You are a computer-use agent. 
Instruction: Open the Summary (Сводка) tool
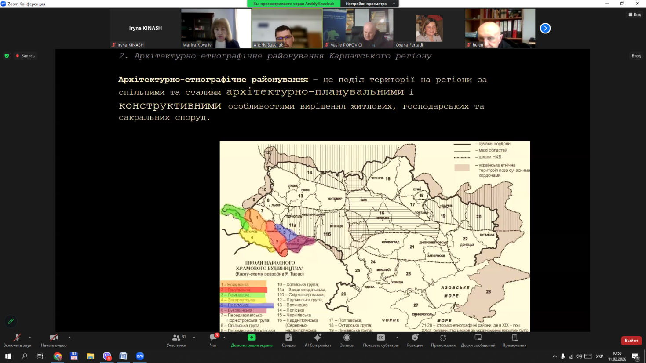[288, 338]
